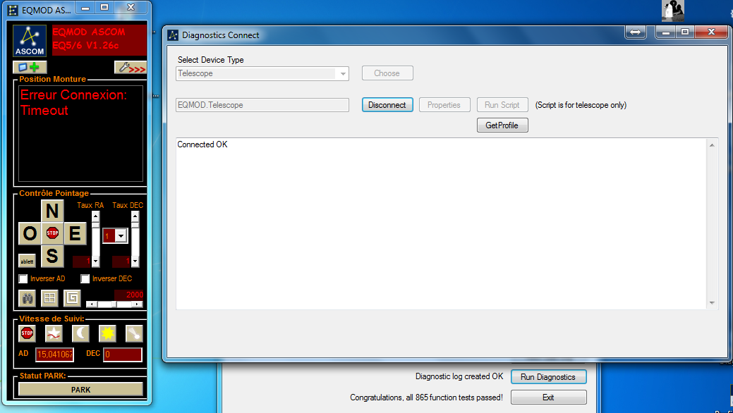The image size is (733, 413).
Task: Stop slewing with the pointing STOP sign
Action: 52,233
